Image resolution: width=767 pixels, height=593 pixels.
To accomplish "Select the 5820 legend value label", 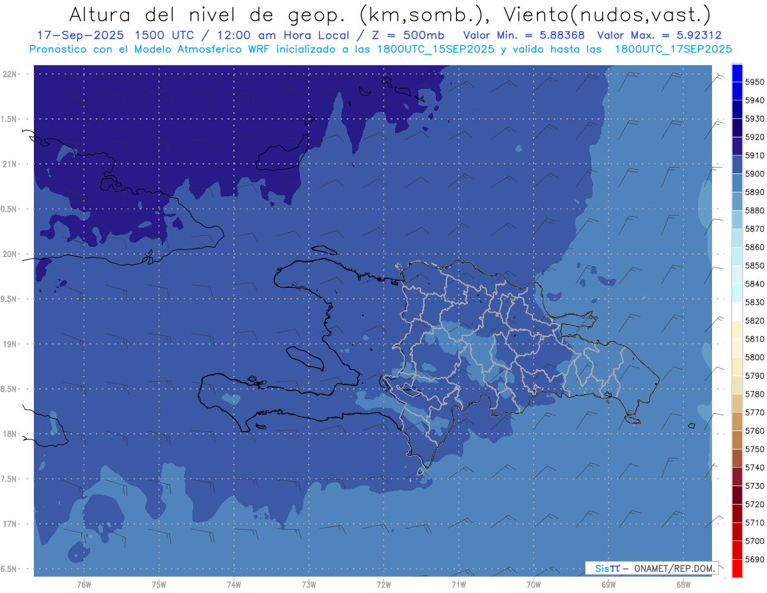I will (755, 320).
